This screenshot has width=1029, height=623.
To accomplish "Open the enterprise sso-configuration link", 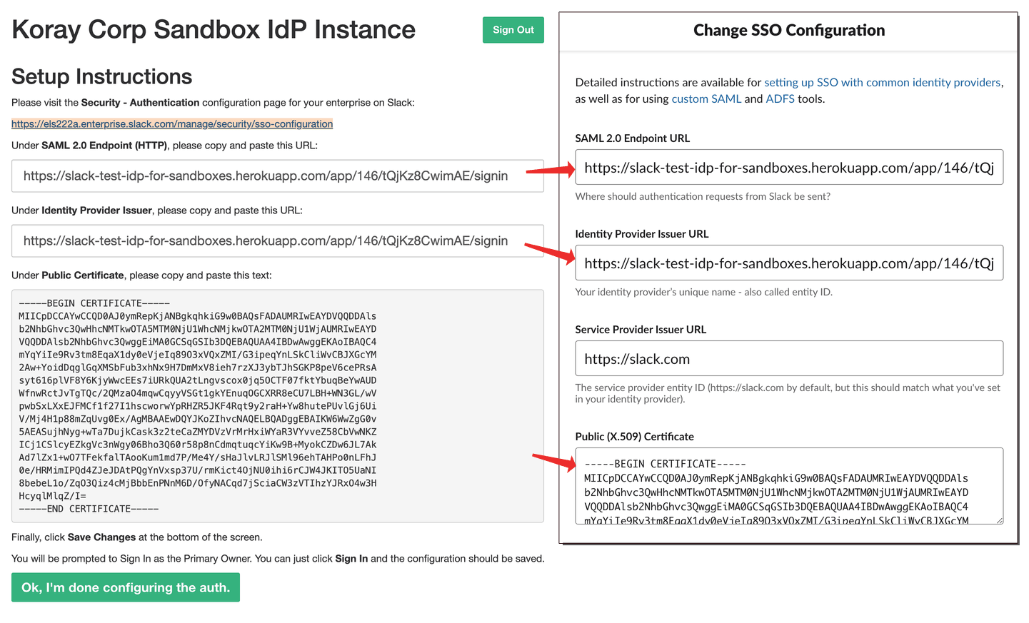I will (171, 123).
